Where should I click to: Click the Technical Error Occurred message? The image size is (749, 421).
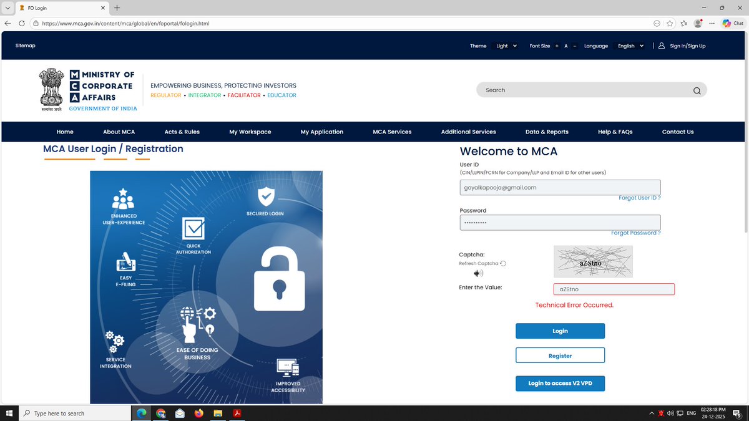(x=574, y=305)
